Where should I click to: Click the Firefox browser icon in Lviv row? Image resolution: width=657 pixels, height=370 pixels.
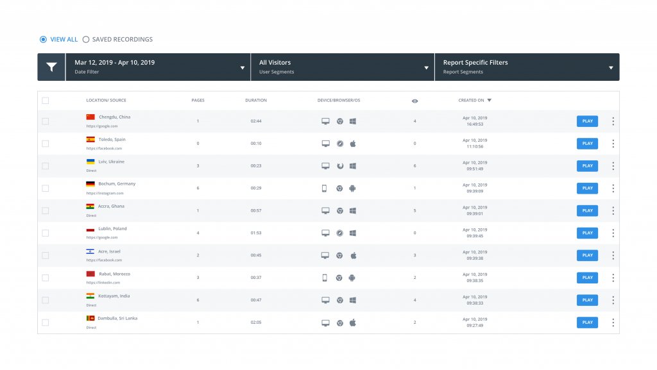[x=340, y=165]
